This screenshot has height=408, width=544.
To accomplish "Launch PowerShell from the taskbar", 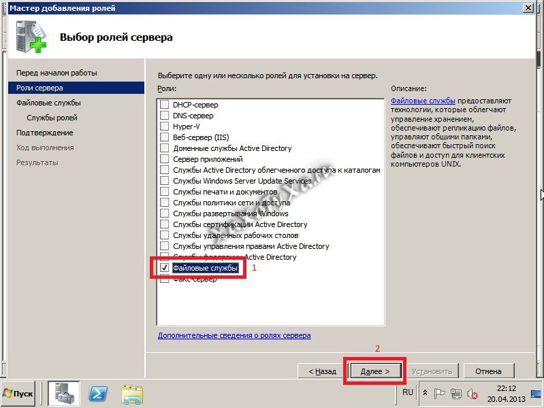I will pos(98,394).
